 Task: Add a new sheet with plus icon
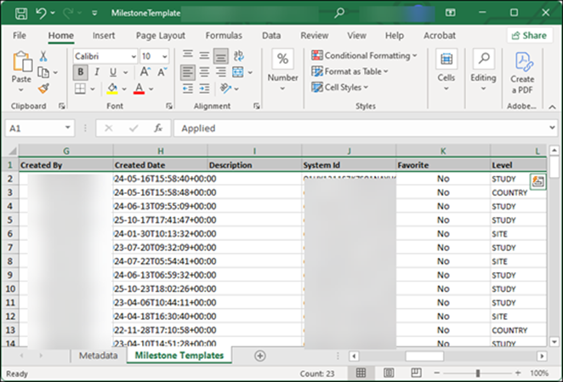tap(259, 355)
